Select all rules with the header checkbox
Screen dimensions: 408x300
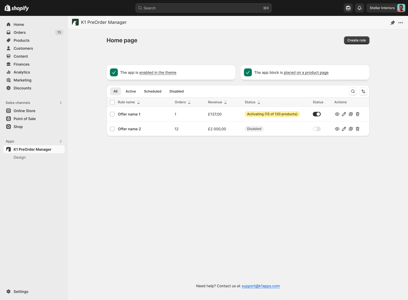pyautogui.click(x=112, y=102)
